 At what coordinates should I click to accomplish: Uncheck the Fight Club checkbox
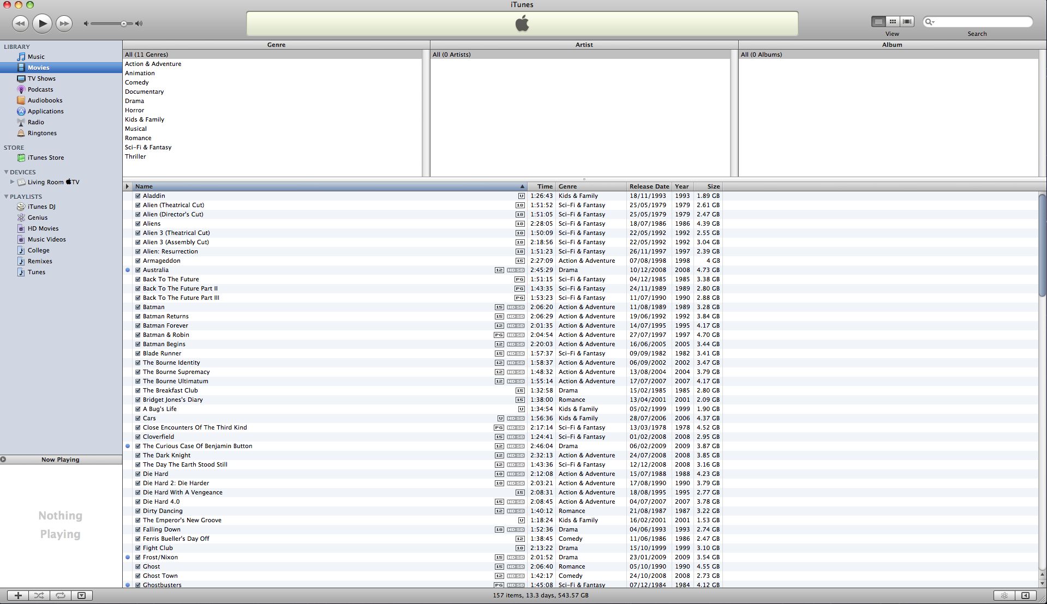(x=138, y=548)
